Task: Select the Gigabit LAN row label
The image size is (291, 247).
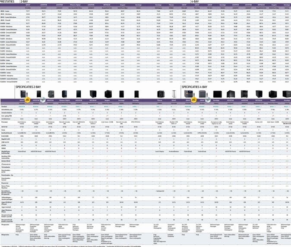Action: 6,139
